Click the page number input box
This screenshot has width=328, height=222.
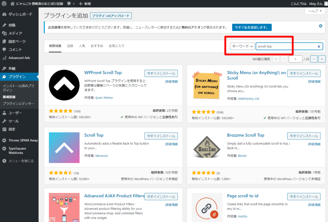(295, 59)
